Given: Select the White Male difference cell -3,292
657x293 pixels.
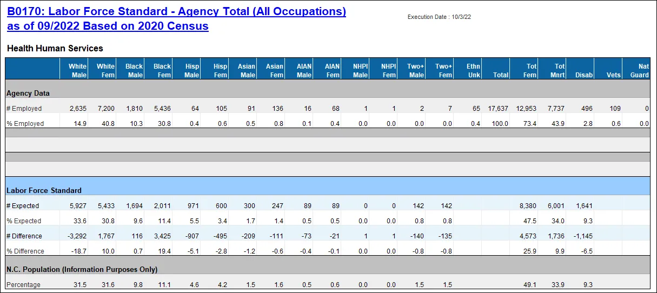Looking at the screenshot, I should pyautogui.click(x=78, y=236).
